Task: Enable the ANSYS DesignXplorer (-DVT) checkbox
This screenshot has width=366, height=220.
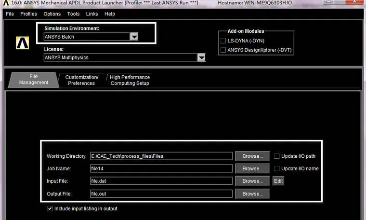Action: (x=223, y=50)
